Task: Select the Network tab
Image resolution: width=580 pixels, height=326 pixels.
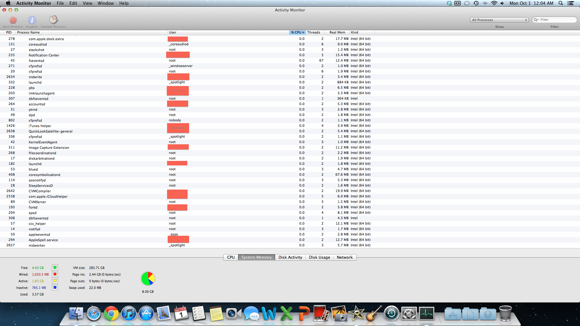Action: [x=344, y=257]
